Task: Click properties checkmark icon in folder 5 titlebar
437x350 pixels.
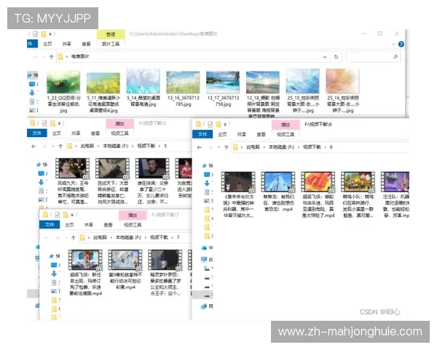Action: (x=44, y=123)
